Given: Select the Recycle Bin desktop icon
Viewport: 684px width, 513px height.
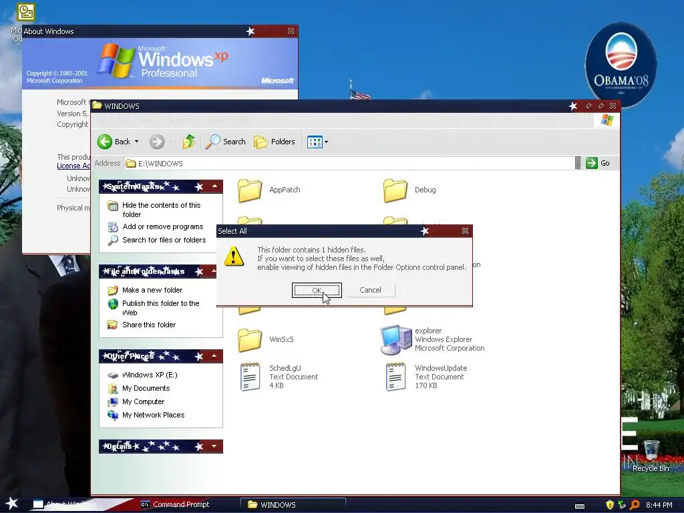Looking at the screenshot, I should [651, 456].
